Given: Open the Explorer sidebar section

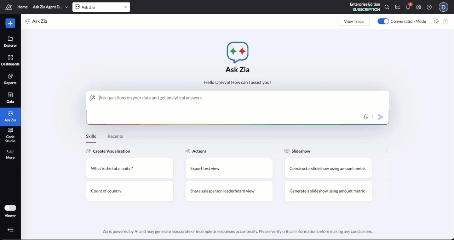Looking at the screenshot, I should point(10,41).
